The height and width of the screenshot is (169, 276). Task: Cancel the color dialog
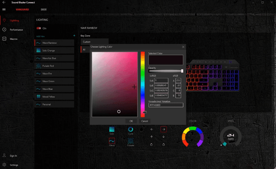(145, 121)
